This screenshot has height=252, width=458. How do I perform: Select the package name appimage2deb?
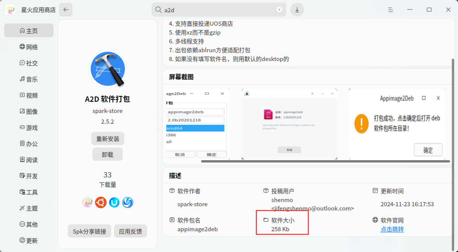(198, 229)
